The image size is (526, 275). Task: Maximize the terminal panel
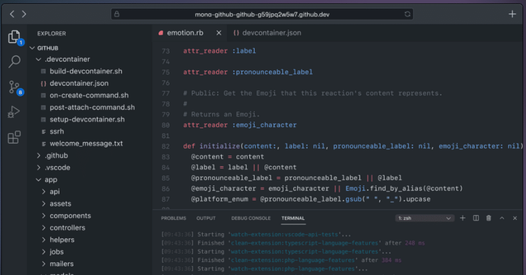click(x=502, y=218)
